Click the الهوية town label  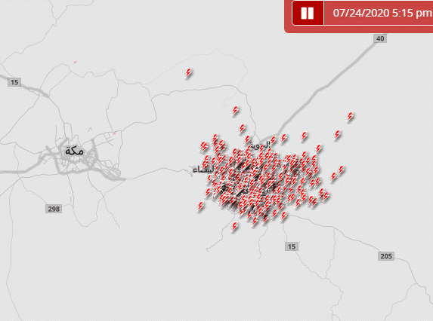[x=260, y=145]
